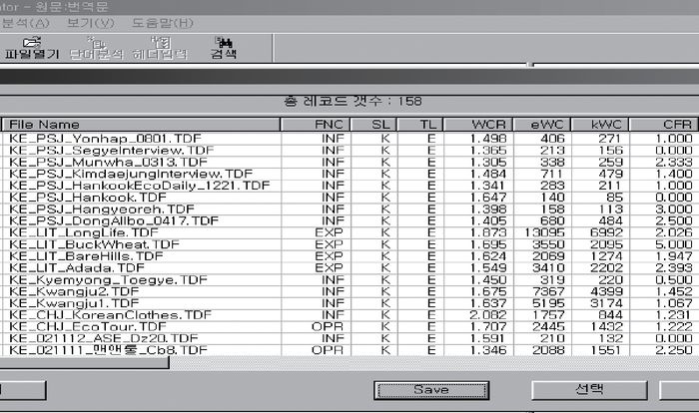
Task: Sort by WCR column header
Action: [x=478, y=125]
